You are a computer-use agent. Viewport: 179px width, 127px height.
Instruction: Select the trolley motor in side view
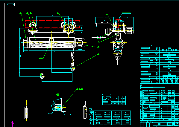click(129, 30)
